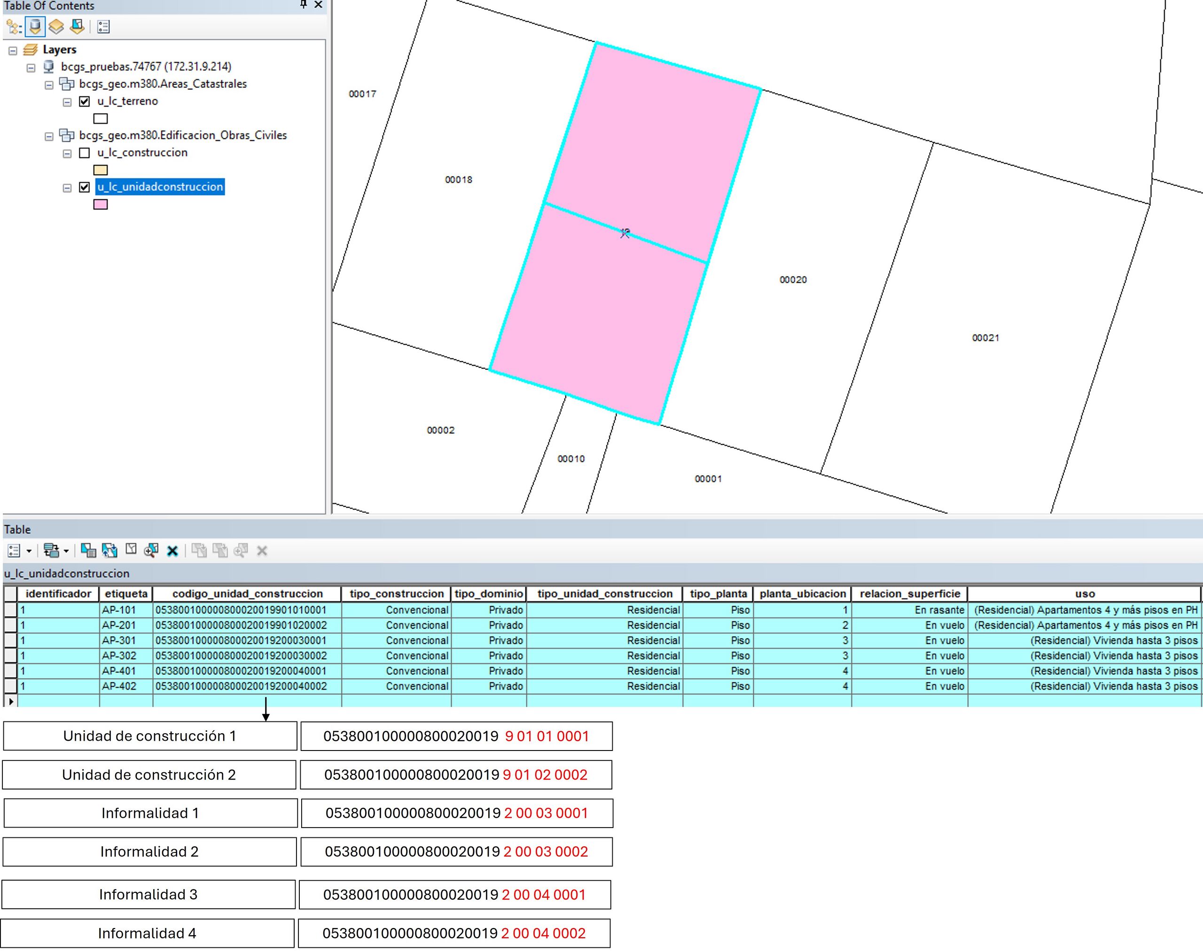
Task: Open Table Of Contents options icon
Action: tap(104, 27)
